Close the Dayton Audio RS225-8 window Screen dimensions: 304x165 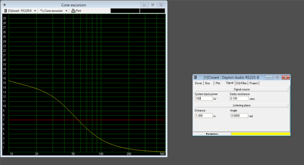click(x=286, y=78)
